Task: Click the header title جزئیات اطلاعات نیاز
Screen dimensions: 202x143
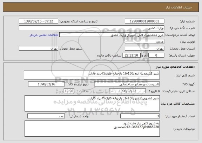Action: point(179,7)
